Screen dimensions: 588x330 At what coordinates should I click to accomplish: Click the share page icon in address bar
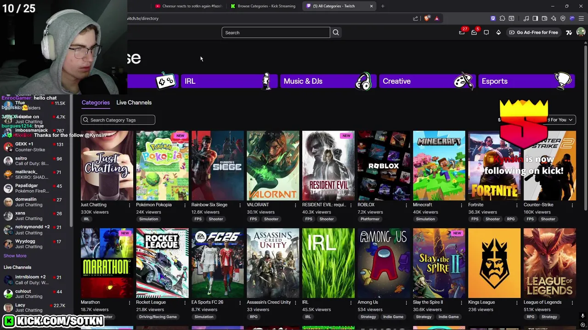coord(415,18)
